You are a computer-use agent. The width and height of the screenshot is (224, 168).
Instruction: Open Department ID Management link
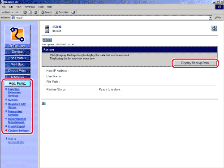(17, 121)
